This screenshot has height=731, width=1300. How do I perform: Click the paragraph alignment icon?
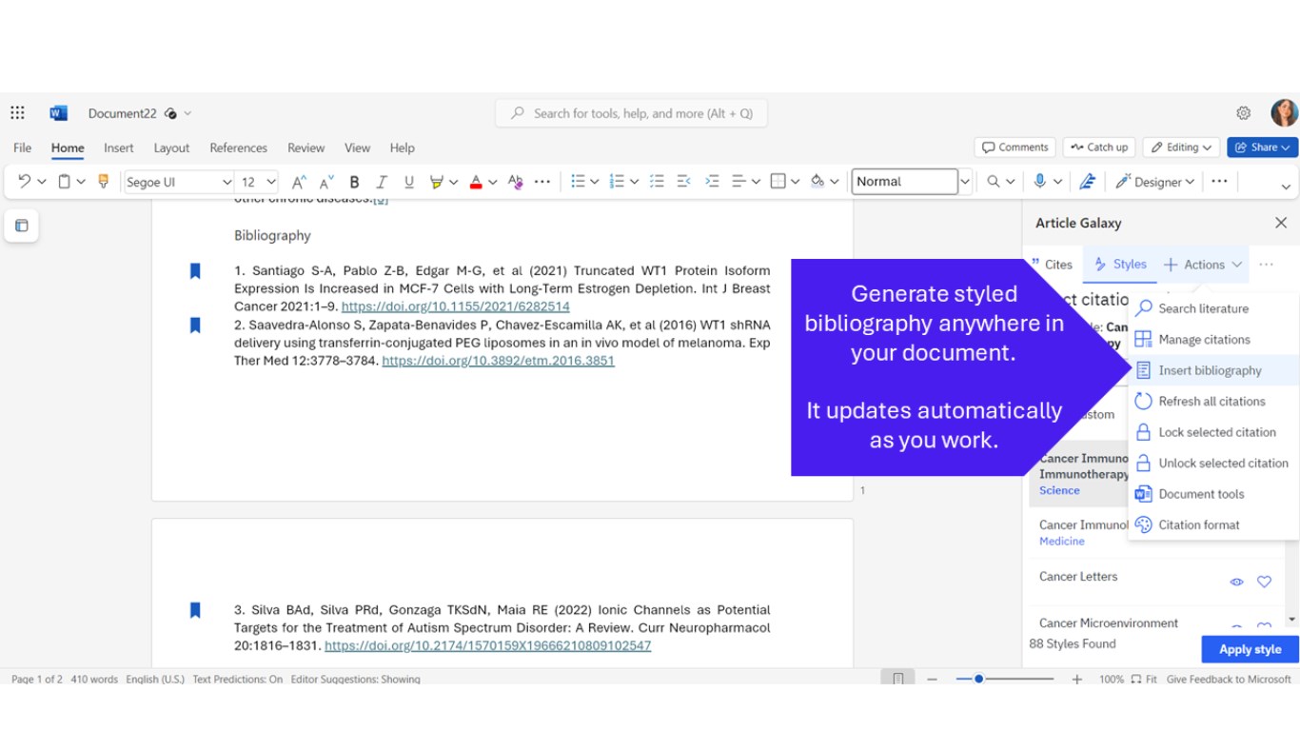pos(739,182)
